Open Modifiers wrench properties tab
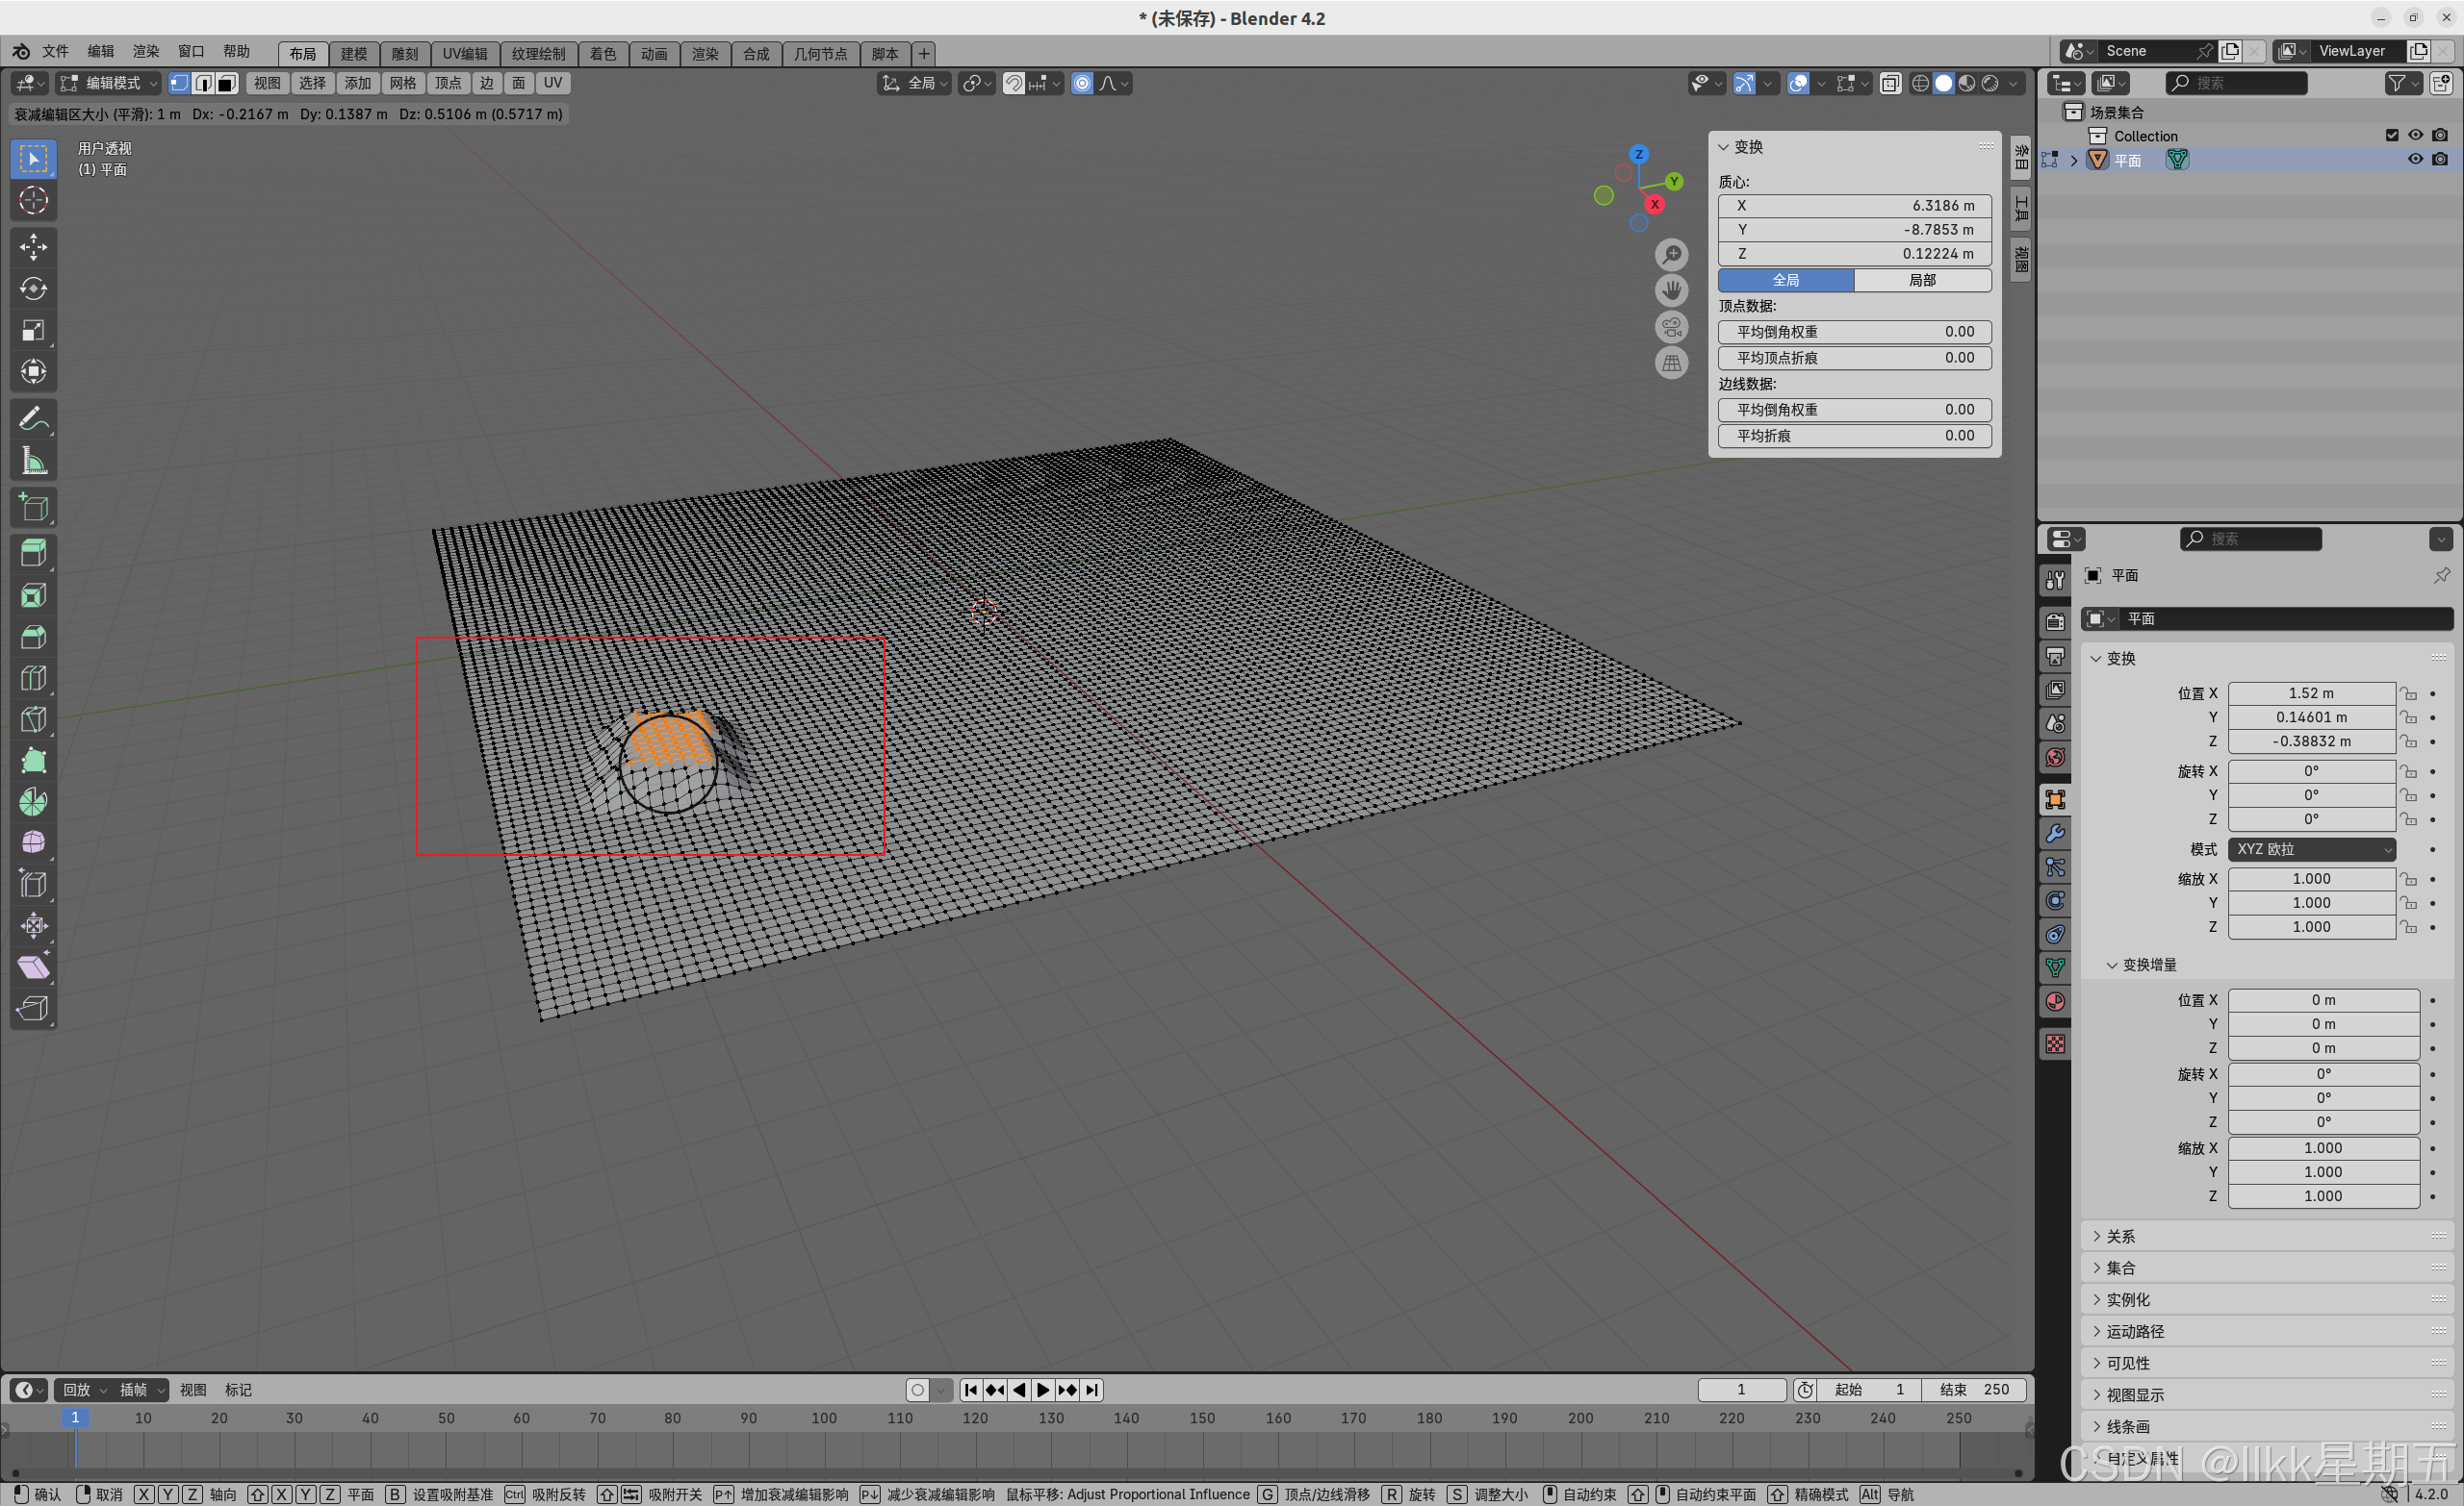Viewport: 2464px width, 1506px height. click(2055, 834)
